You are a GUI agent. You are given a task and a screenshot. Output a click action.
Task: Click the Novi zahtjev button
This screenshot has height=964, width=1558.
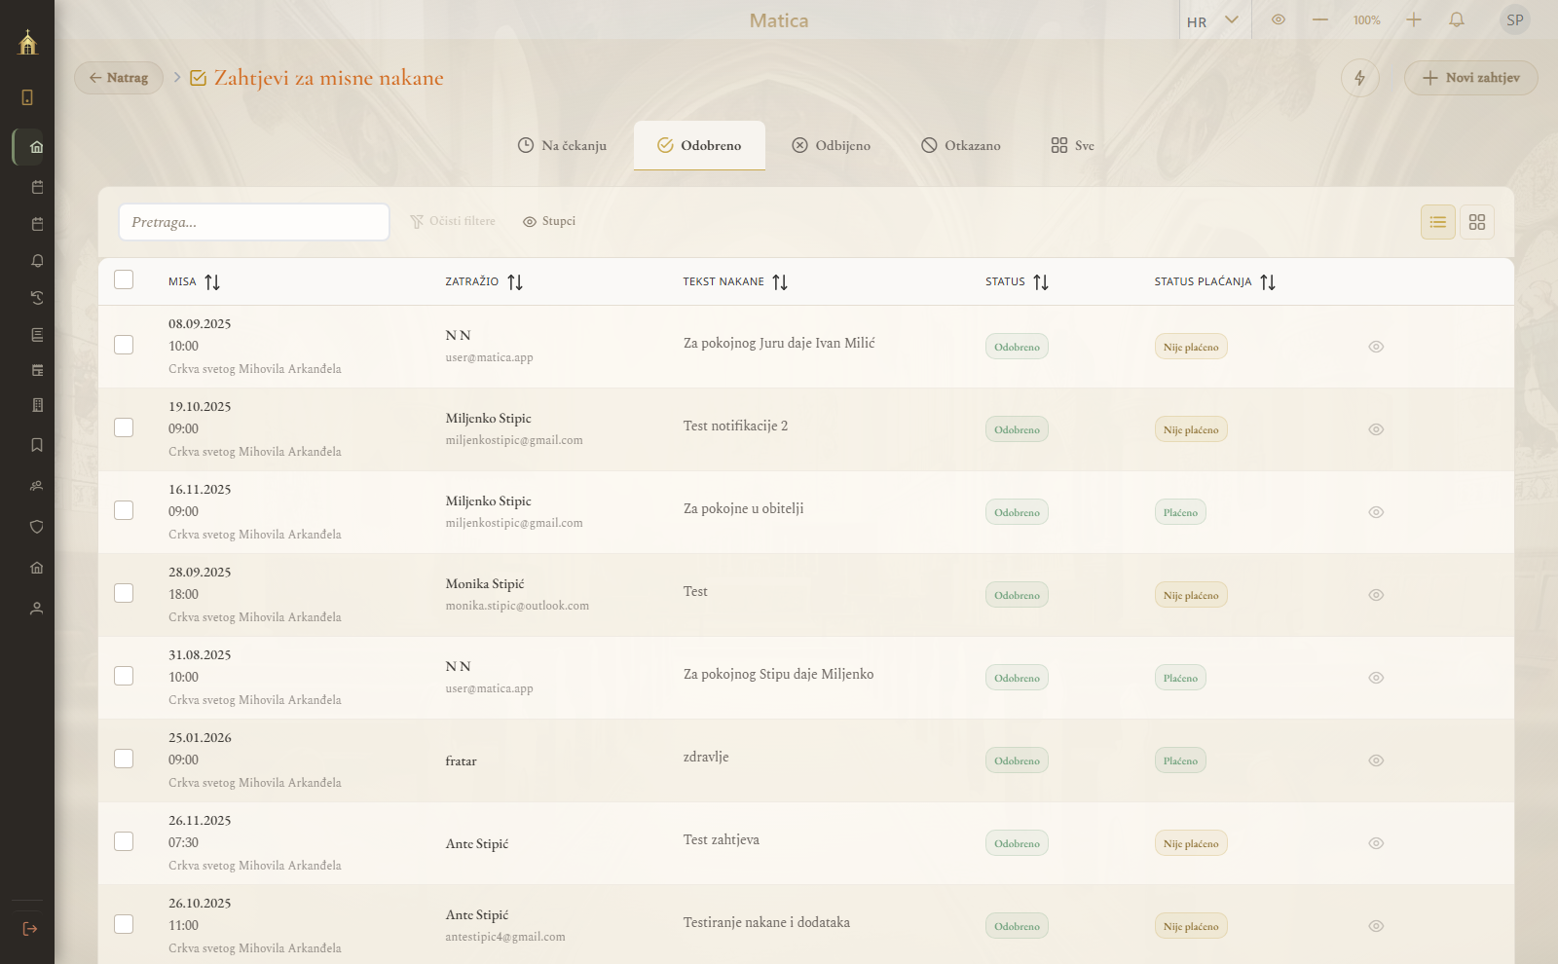[x=1470, y=78]
